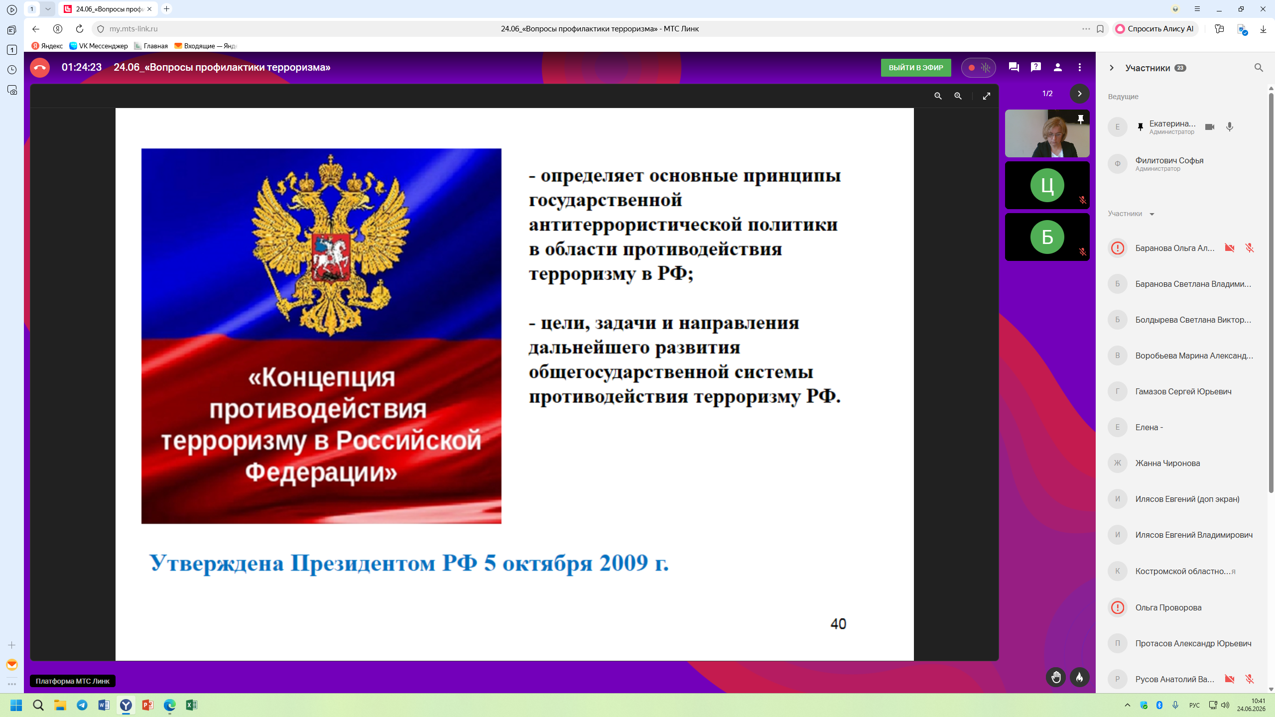Select participant Жанна Чиронова
The height and width of the screenshot is (717, 1275).
1181,463
